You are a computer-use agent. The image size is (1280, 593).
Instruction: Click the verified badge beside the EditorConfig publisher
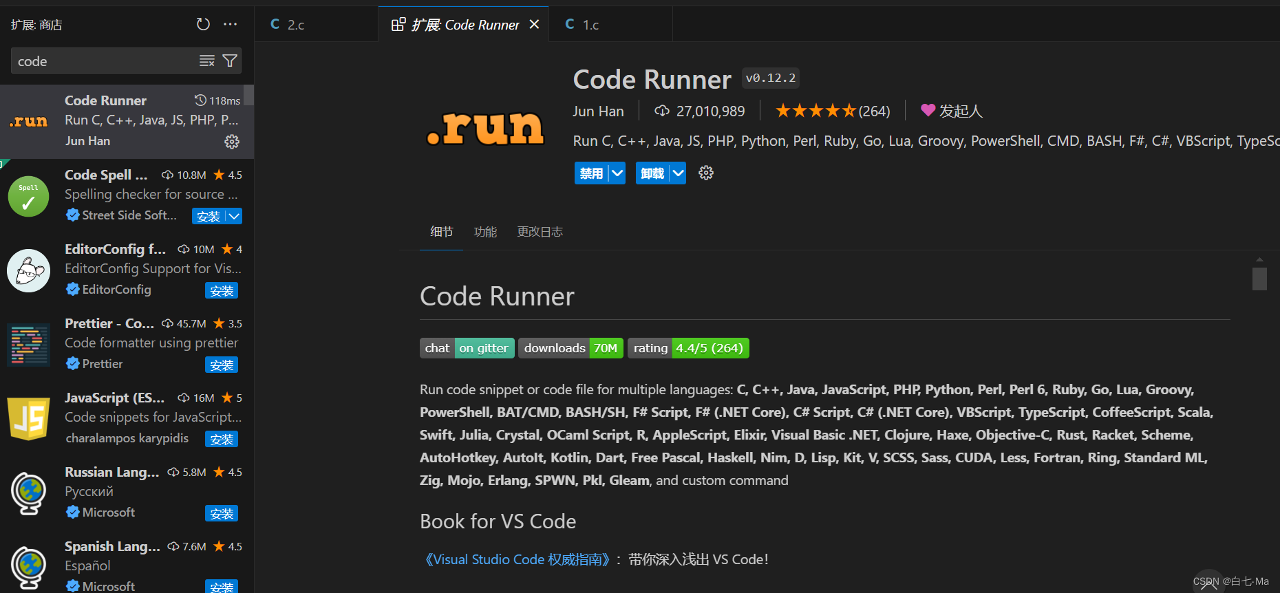click(72, 290)
